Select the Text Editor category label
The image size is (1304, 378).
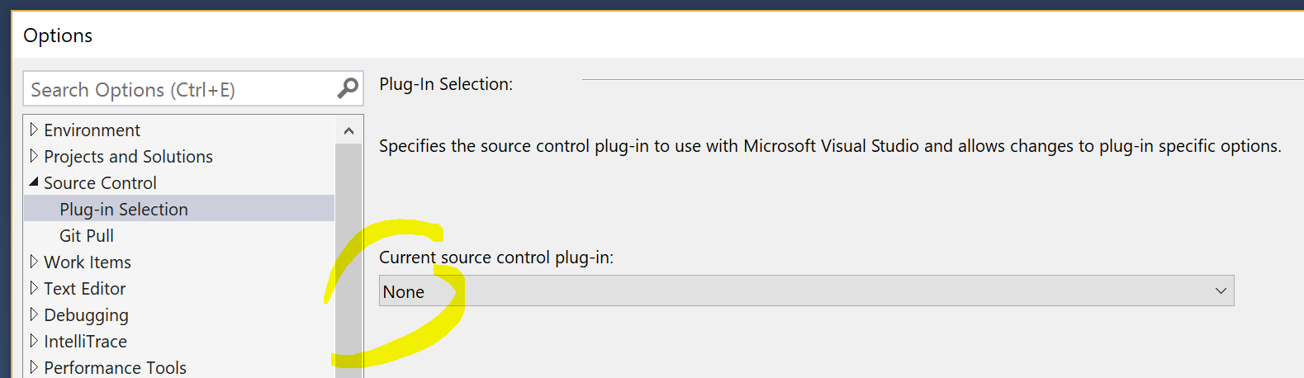(x=84, y=289)
